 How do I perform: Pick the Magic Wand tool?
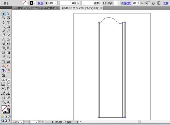(x=3, y=18)
